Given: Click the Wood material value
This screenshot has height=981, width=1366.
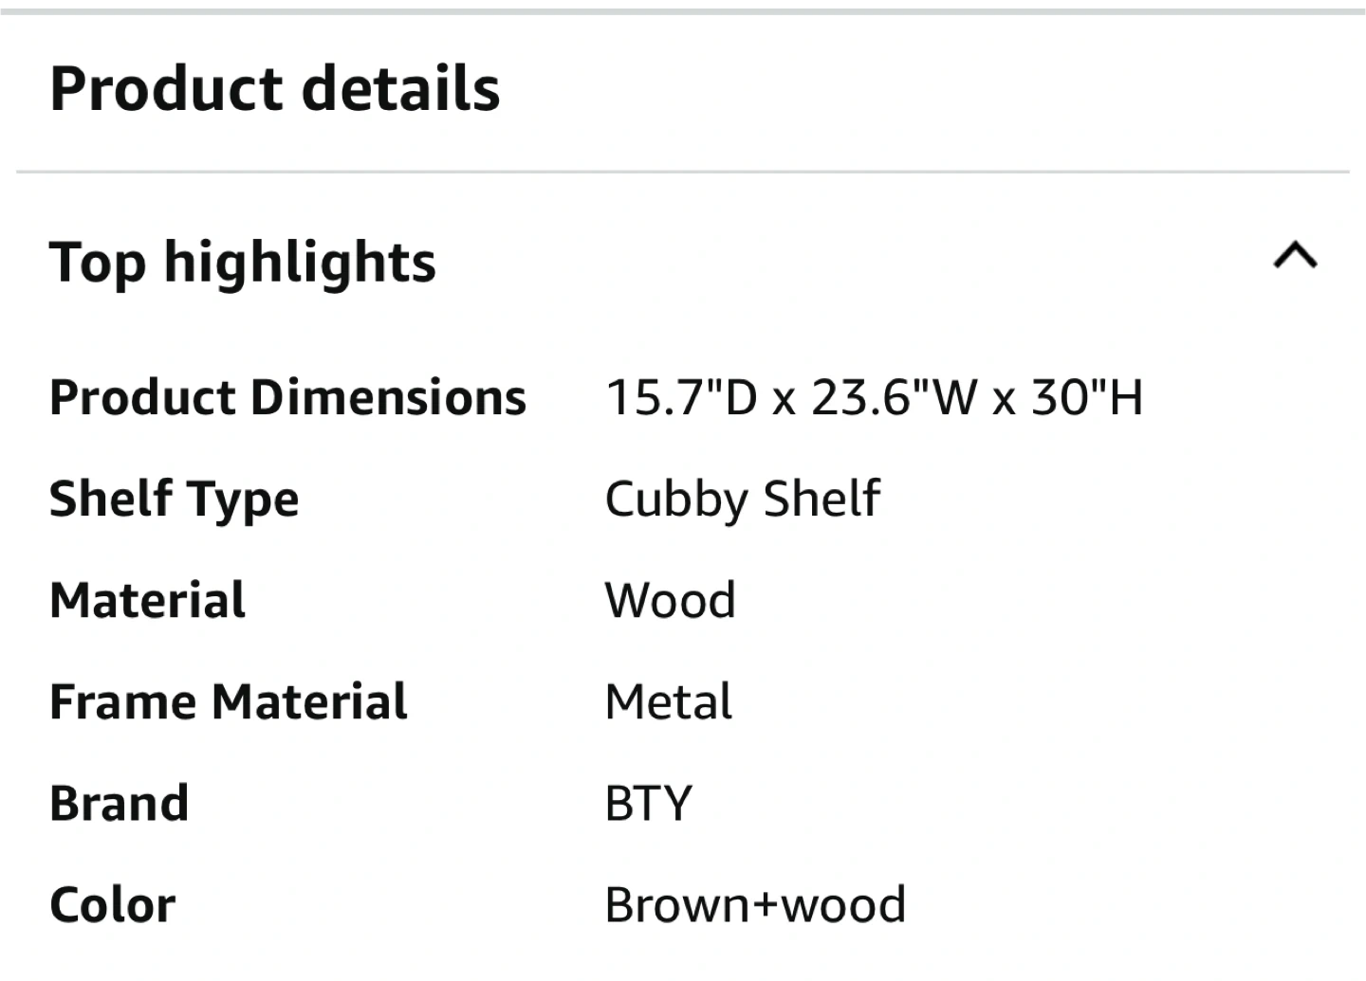Looking at the screenshot, I should (670, 601).
